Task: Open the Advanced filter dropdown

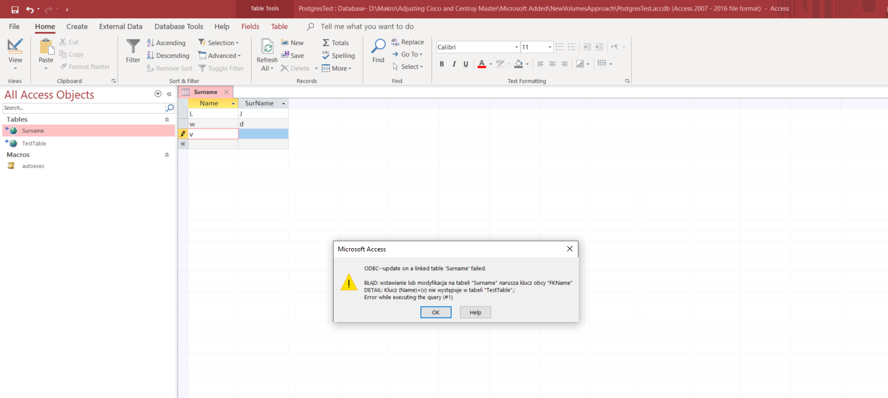Action: (220, 55)
